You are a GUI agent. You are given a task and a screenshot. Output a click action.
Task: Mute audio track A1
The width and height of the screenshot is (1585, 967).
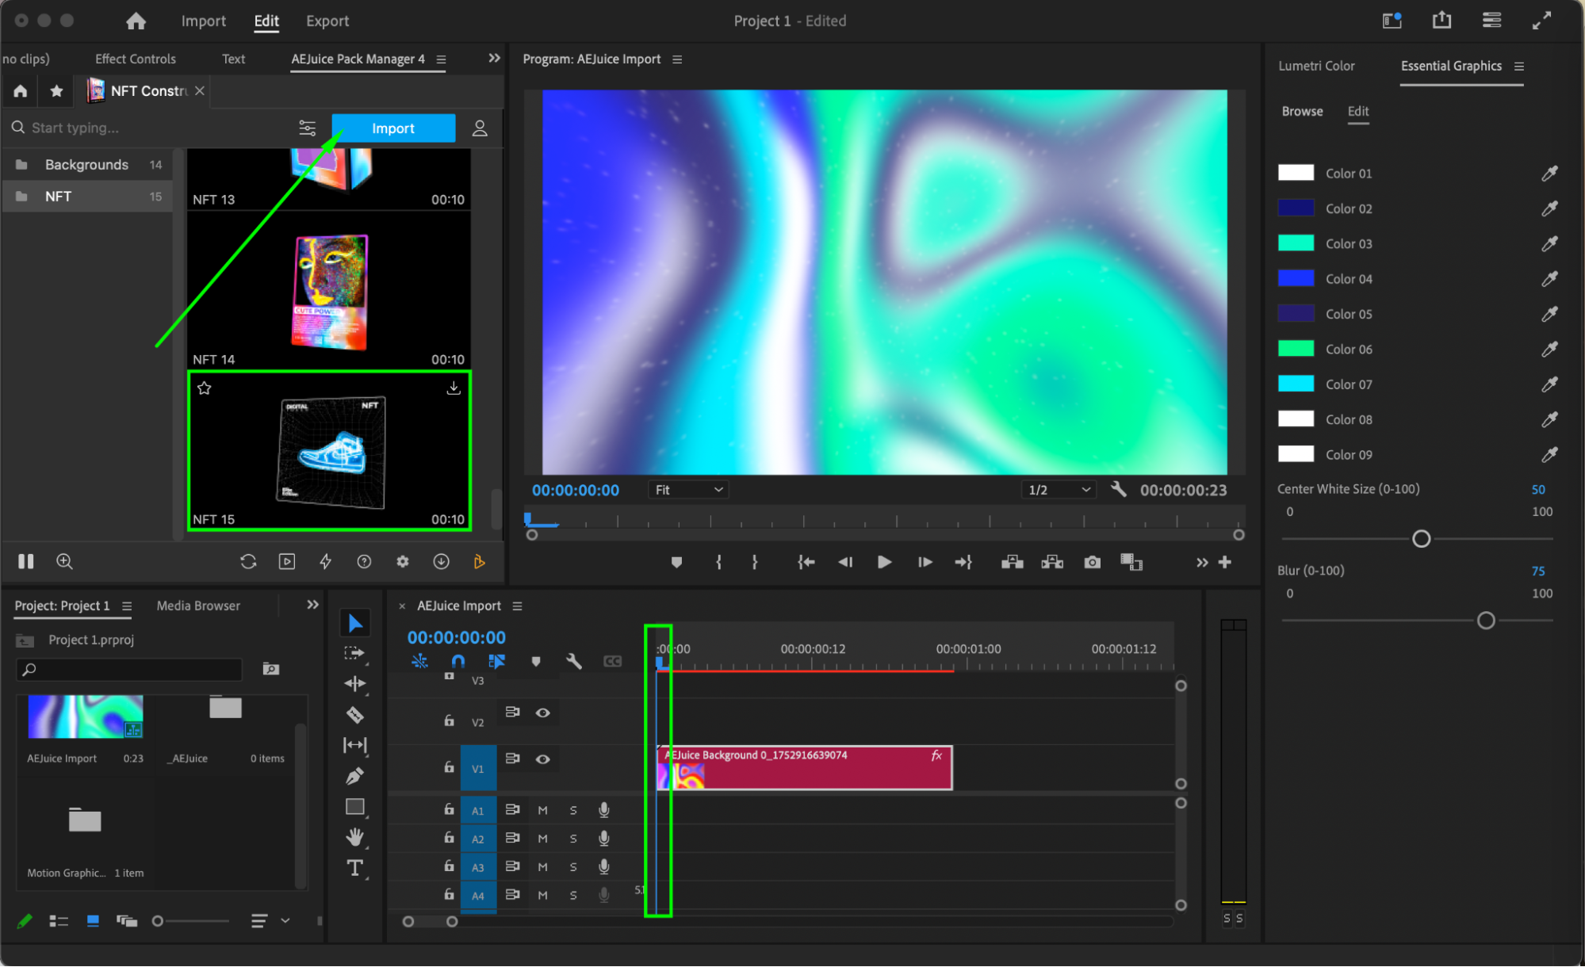pyautogui.click(x=542, y=810)
